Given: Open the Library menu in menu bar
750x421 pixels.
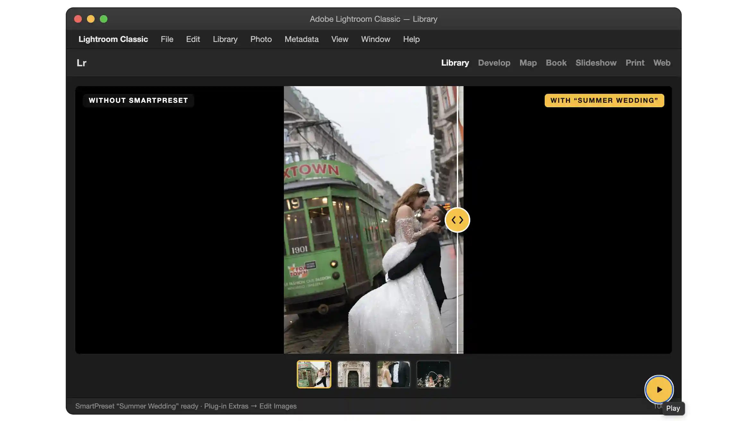Looking at the screenshot, I should pos(225,39).
